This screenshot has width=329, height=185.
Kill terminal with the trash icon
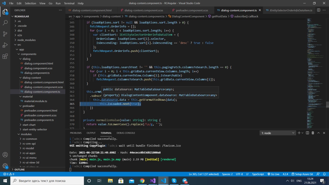click(313, 133)
